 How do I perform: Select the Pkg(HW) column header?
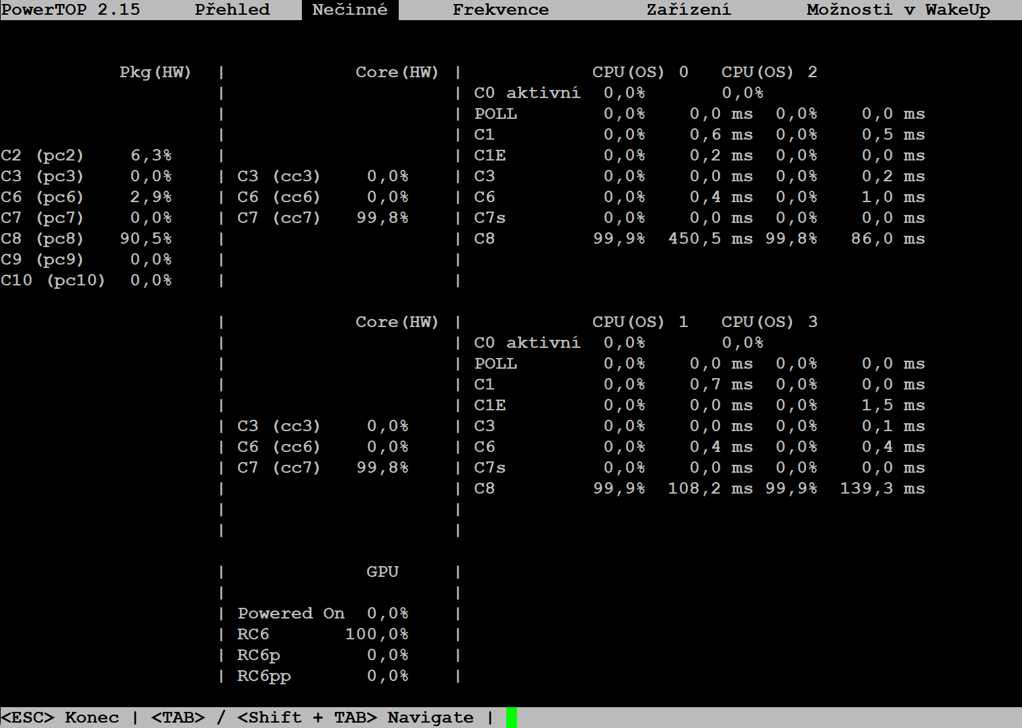pyautogui.click(x=155, y=73)
